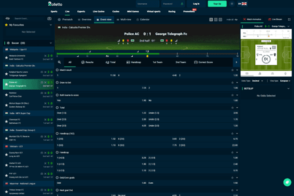Favourite the Mumbai City FC Reserve match
The height and width of the screenshot is (196, 294).
pyautogui.click(x=6, y=138)
